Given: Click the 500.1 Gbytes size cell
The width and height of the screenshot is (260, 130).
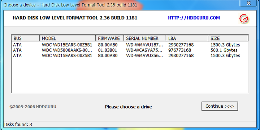Looking at the screenshot, I should tap(224, 50).
